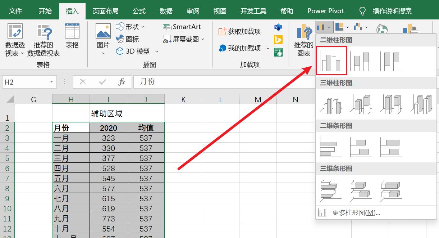Open the 帮助 tab
Viewport: 439px width, 238px height.
287,11
